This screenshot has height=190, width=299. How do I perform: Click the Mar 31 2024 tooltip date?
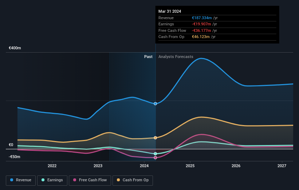click(x=170, y=11)
